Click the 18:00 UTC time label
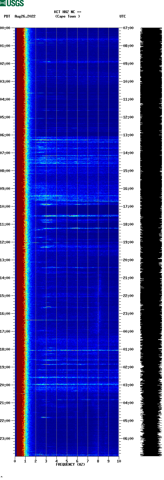164x480 pixels. [128, 224]
